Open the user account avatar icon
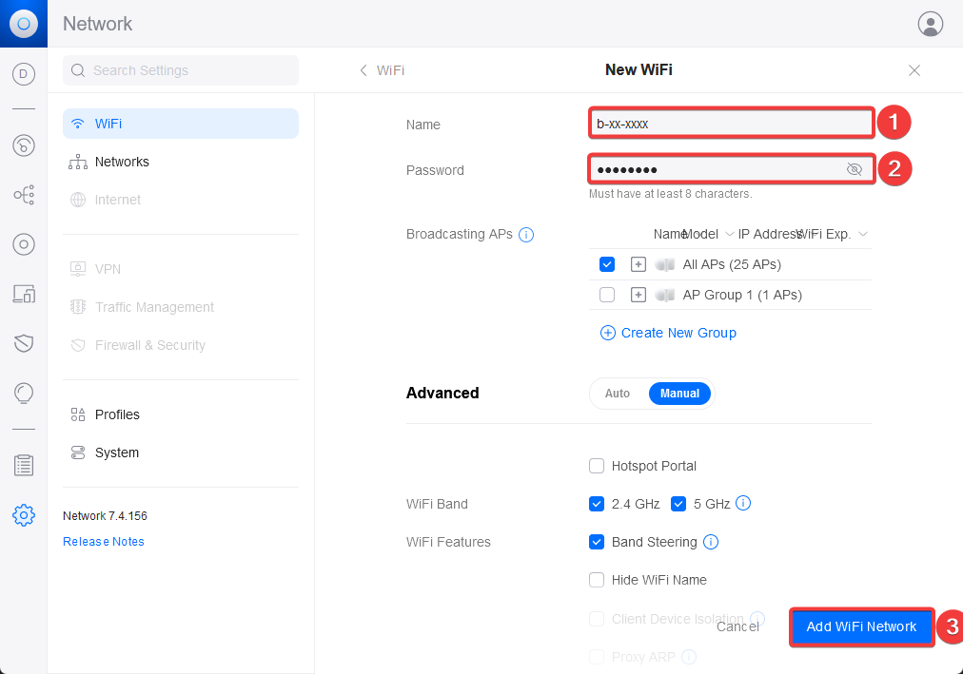This screenshot has height=674, width=963. point(930,24)
